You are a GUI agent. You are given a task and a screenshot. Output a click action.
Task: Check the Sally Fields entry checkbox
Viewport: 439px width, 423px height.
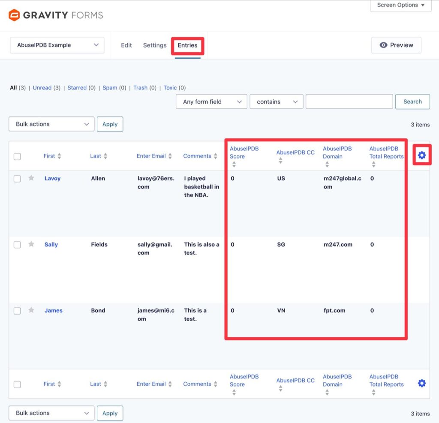pyautogui.click(x=17, y=244)
